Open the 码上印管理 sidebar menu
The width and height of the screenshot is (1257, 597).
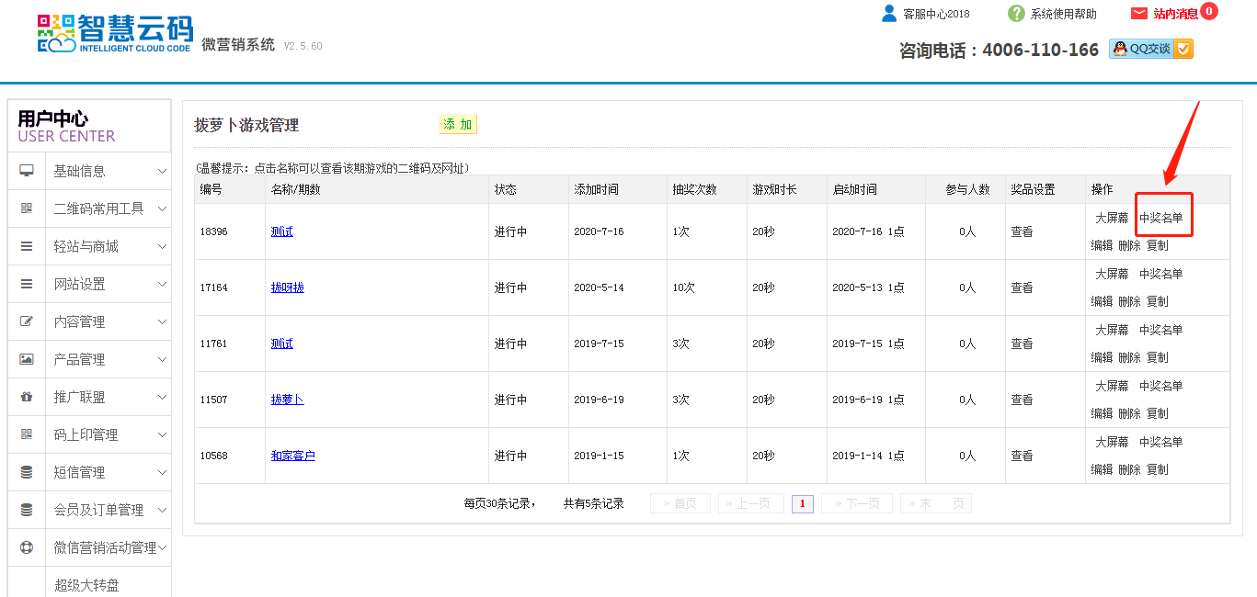coord(86,434)
